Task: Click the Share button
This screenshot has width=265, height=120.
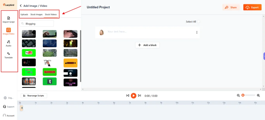Action: [231, 8]
